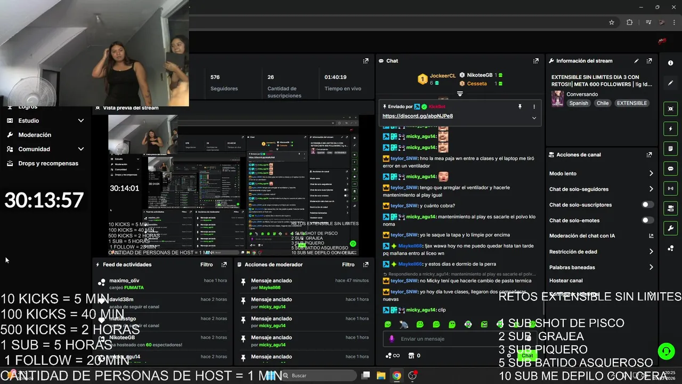682x384 pixels.
Task: Click the purple microphone icon in message box
Action: point(392,339)
